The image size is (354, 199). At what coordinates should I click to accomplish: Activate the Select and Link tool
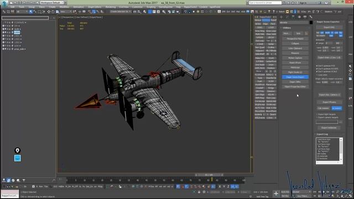pyautogui.click(x=4, y=12)
